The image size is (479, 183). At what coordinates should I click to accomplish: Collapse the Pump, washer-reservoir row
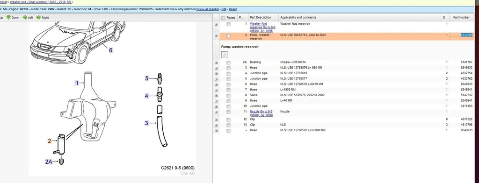pos(216,35)
